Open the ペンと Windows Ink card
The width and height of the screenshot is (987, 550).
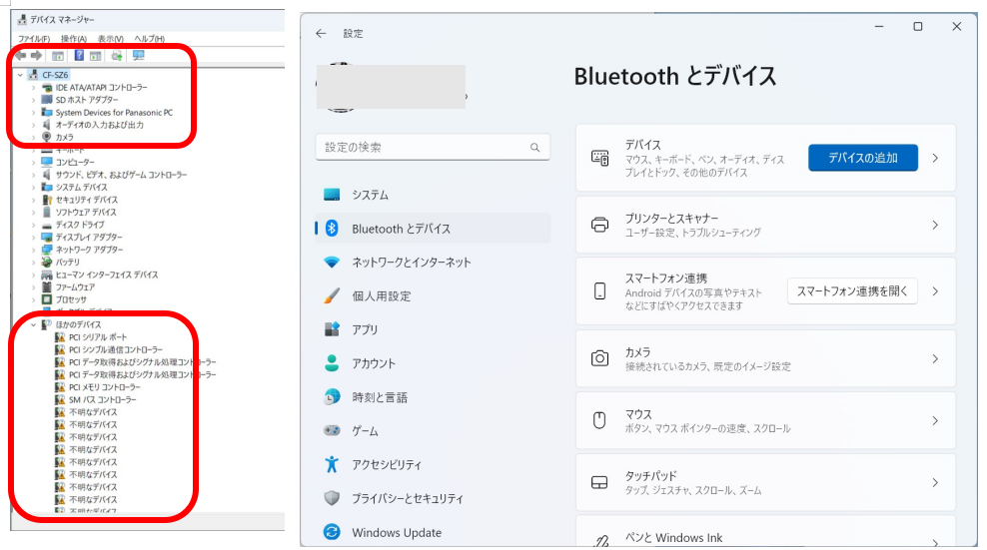(x=765, y=533)
